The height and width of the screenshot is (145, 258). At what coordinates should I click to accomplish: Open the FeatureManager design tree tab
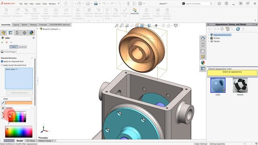pos(4,33)
